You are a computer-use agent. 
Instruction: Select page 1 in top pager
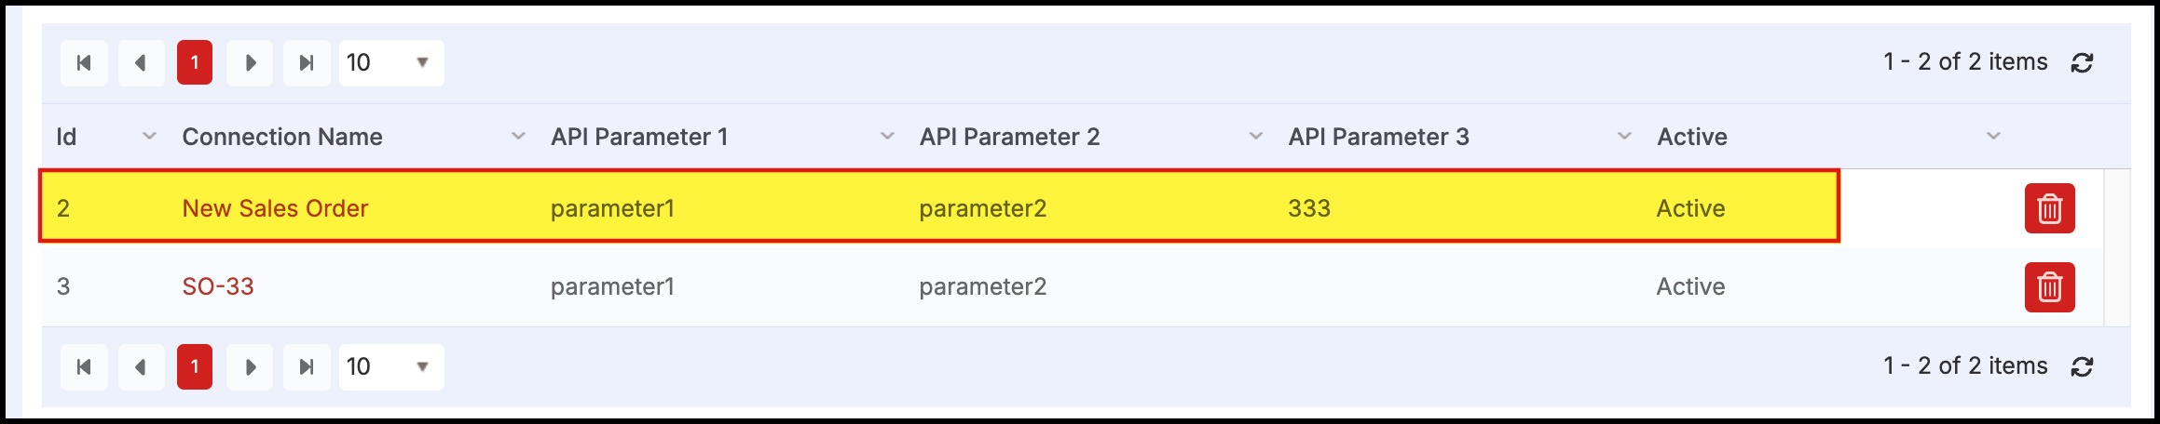tap(195, 62)
